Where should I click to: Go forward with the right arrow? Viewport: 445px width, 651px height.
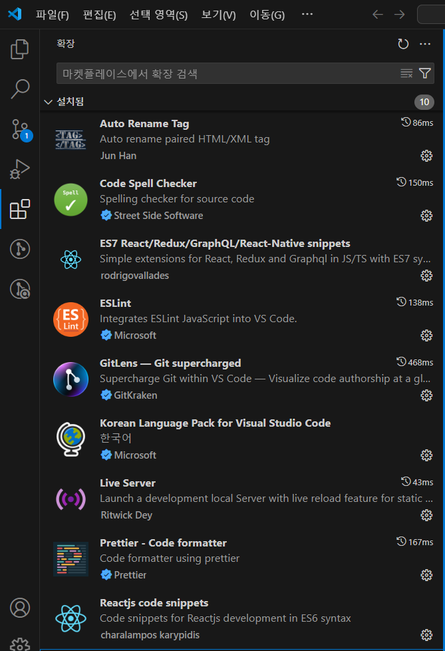pos(399,15)
